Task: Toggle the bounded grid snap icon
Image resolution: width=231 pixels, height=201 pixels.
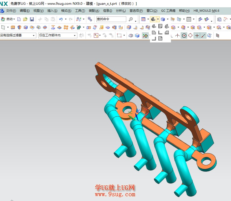Action: click(x=217, y=35)
